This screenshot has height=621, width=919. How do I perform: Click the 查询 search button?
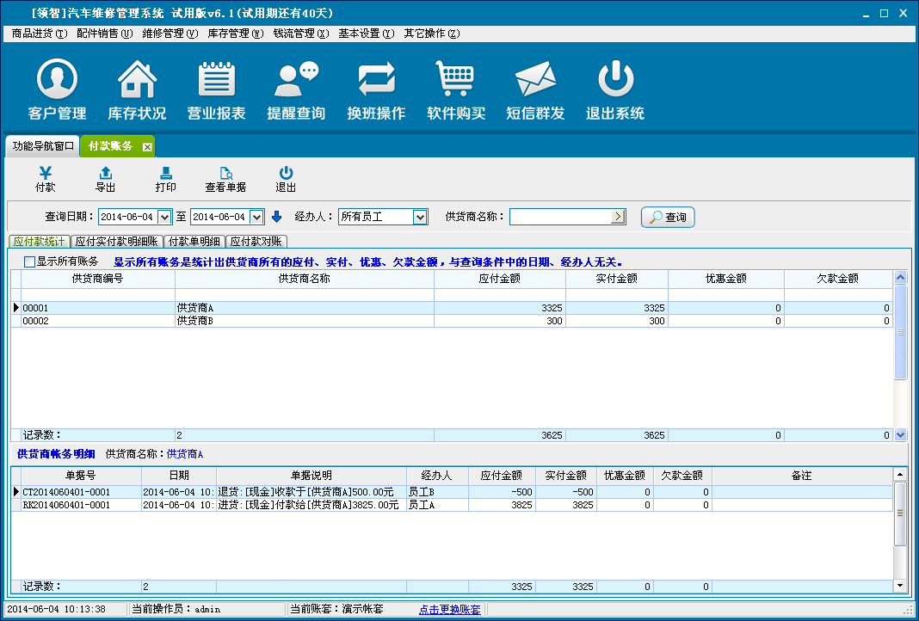[x=668, y=218]
